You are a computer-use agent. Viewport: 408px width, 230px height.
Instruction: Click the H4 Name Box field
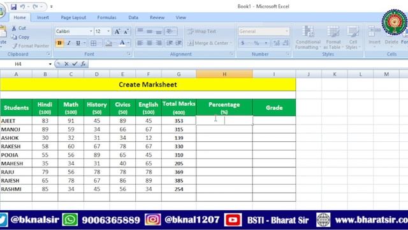click(x=24, y=64)
